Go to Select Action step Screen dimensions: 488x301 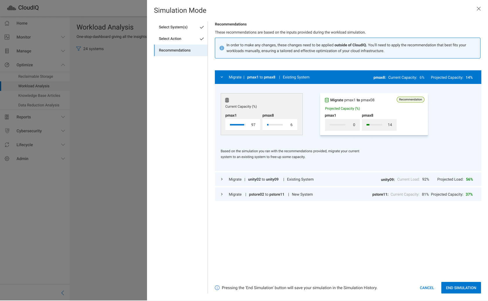pyautogui.click(x=181, y=39)
